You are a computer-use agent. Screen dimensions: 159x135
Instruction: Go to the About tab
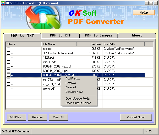click(x=137, y=35)
